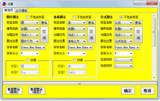Open 标签名称 dropdown showing 公式
This screenshot has width=160, height=101.
click(123, 23)
